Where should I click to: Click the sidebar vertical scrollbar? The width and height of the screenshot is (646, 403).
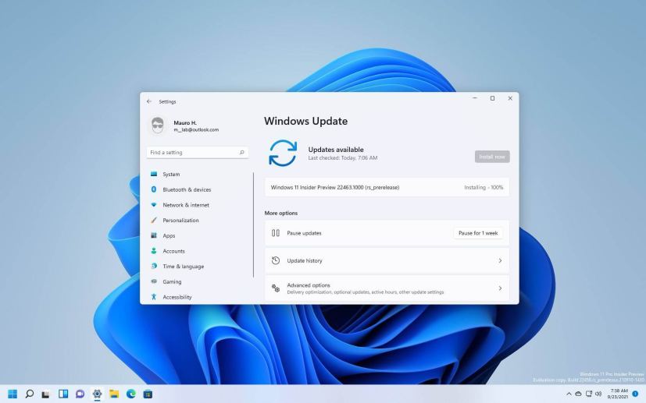(x=254, y=224)
